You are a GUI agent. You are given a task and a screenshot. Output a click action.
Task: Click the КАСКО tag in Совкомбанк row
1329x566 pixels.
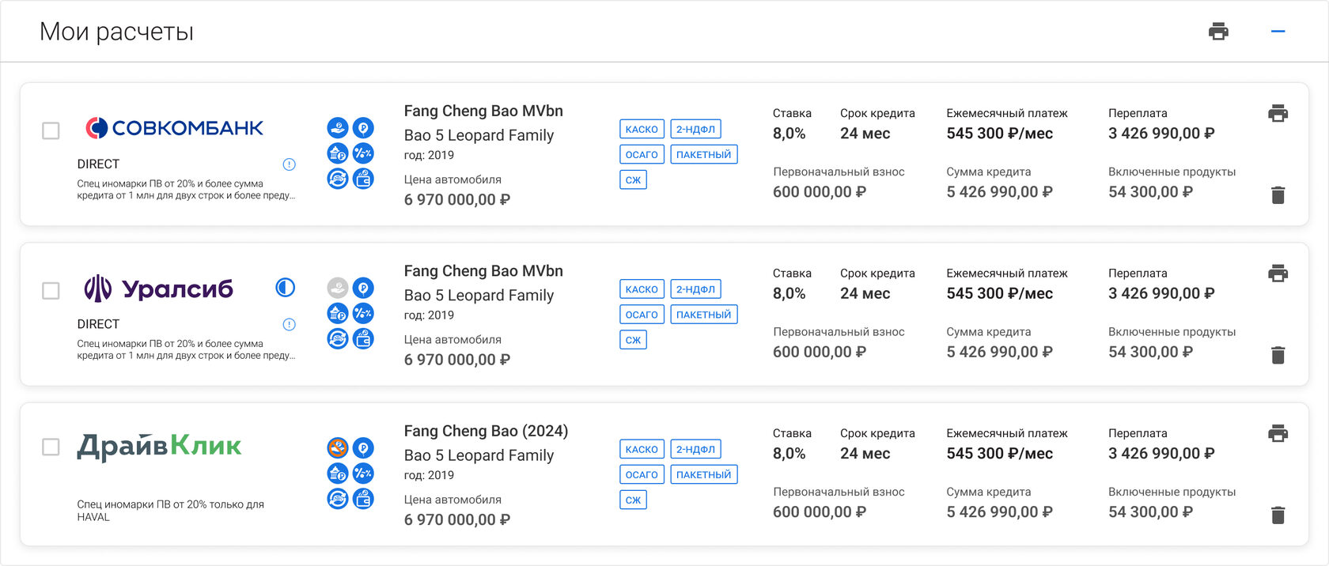coord(642,129)
